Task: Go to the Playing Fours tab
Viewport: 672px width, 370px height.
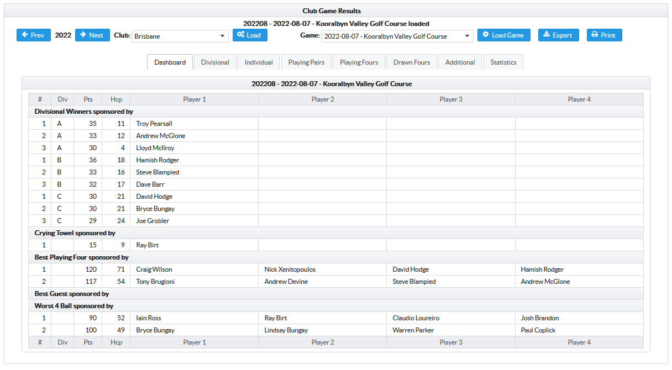Action: coord(359,62)
